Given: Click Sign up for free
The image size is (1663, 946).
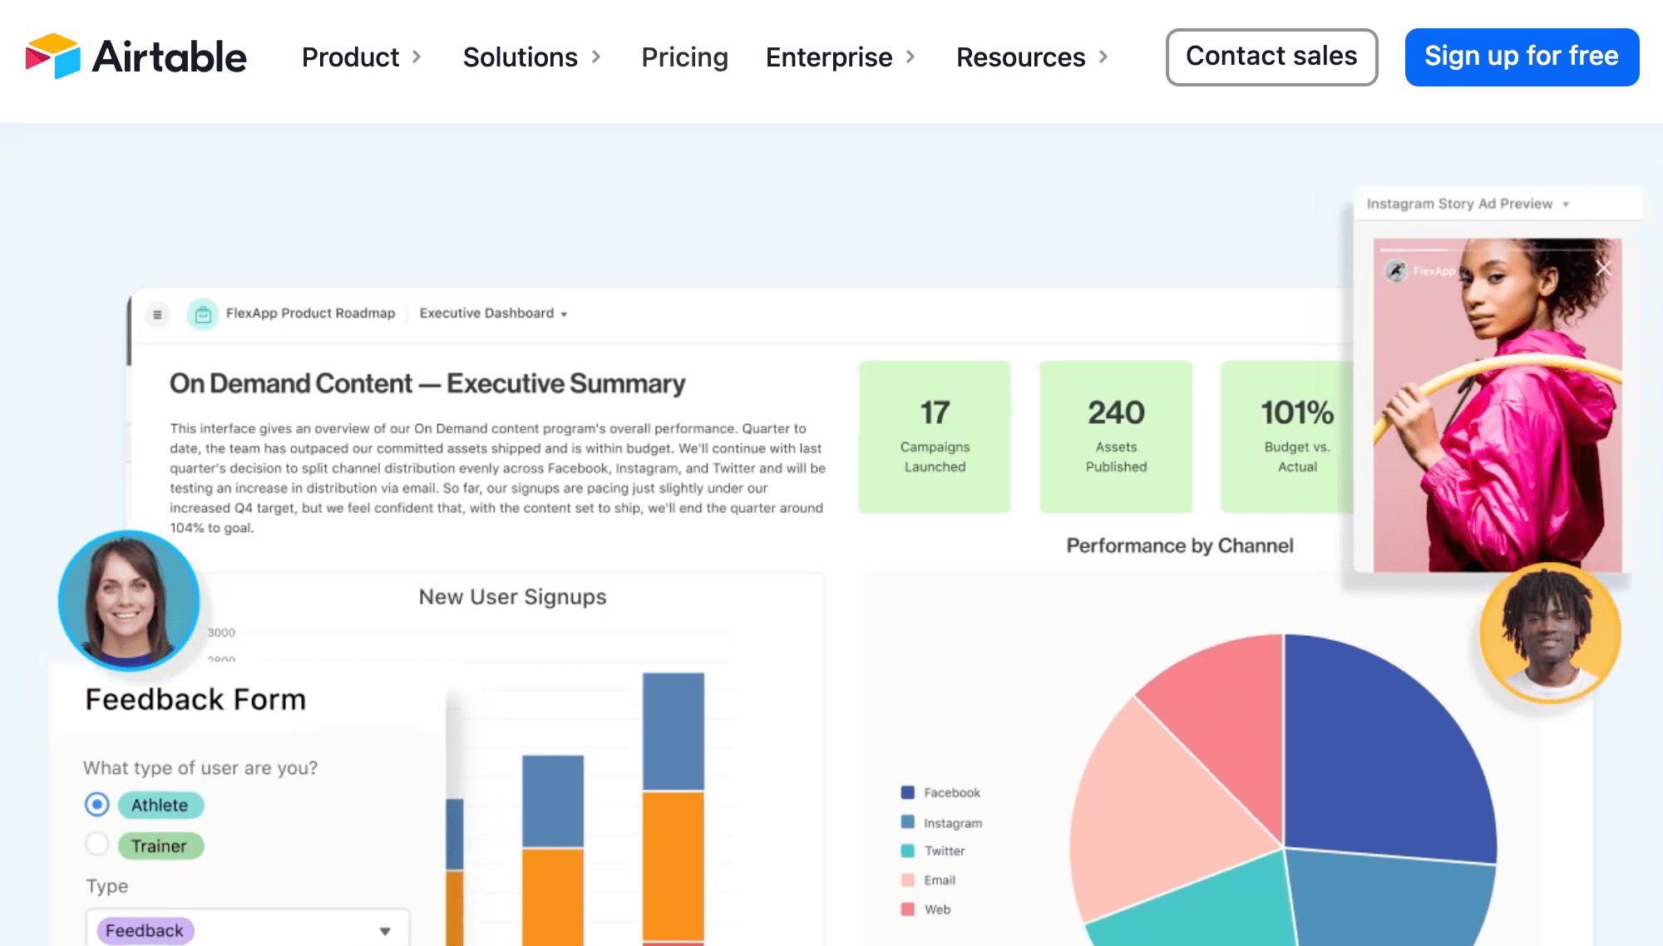Looking at the screenshot, I should pos(1522,57).
